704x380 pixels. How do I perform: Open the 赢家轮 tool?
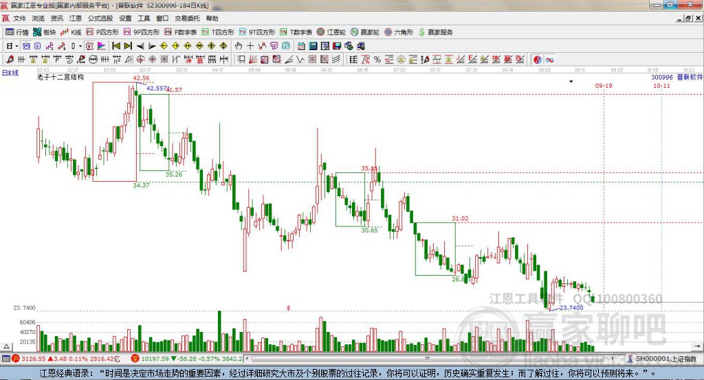pos(365,32)
